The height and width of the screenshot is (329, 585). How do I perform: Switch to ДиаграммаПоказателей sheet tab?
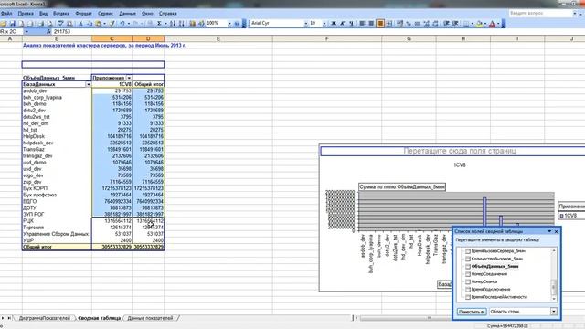(45, 318)
